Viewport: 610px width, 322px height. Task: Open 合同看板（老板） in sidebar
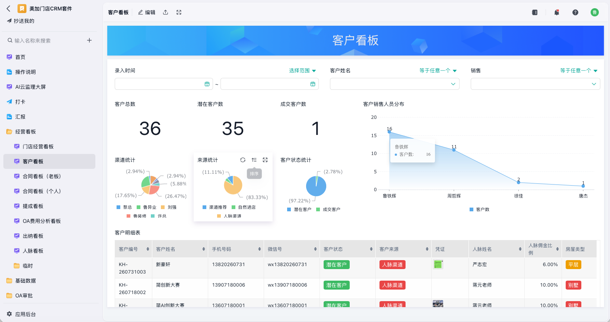point(49,176)
